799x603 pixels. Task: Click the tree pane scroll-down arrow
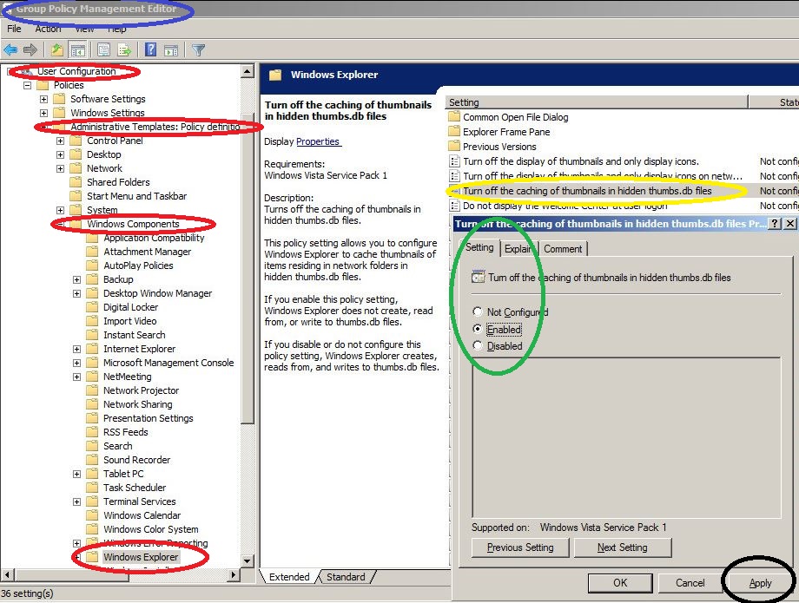[x=248, y=561]
